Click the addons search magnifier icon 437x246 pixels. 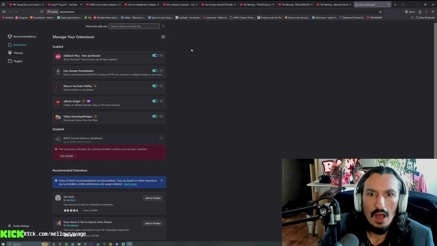click(163, 26)
